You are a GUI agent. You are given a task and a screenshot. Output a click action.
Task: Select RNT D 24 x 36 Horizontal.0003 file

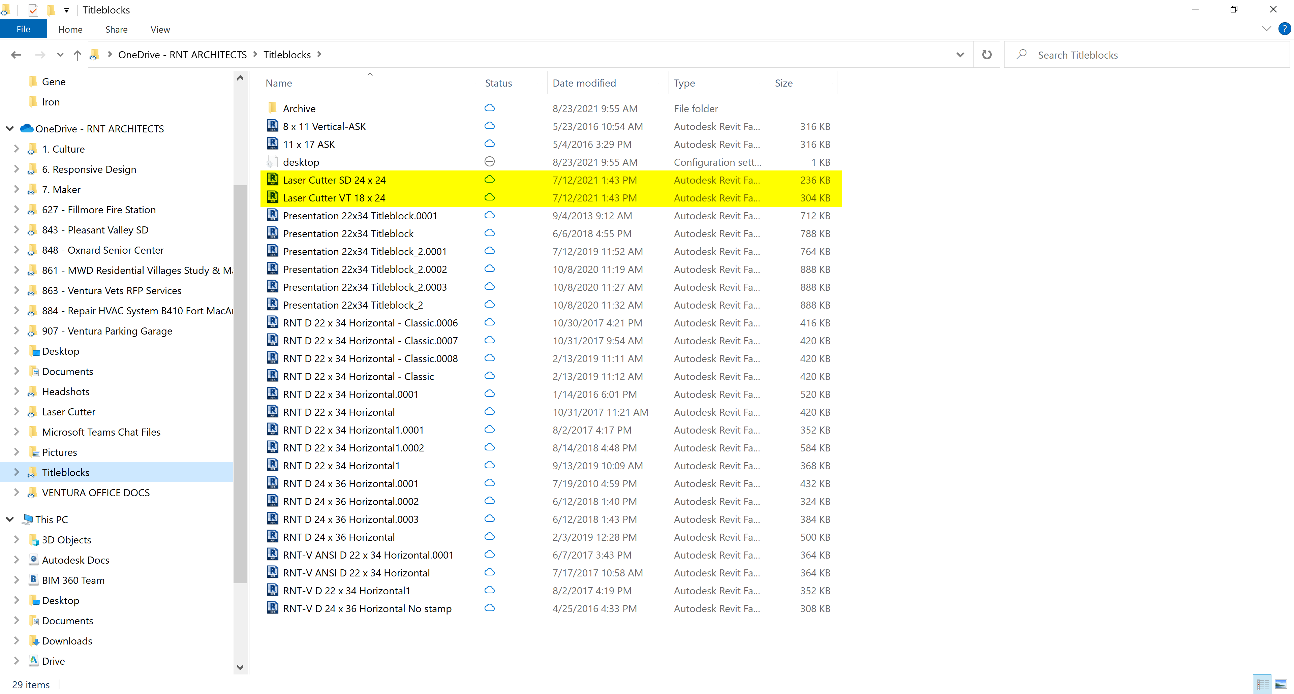pos(350,519)
